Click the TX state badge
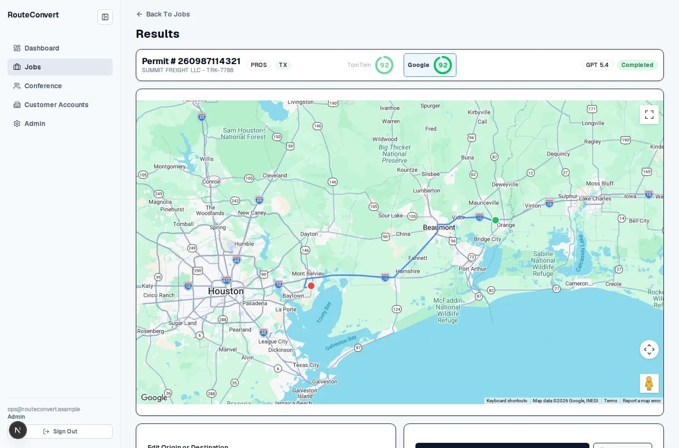Screen dimensions: 679x448 tap(283, 65)
